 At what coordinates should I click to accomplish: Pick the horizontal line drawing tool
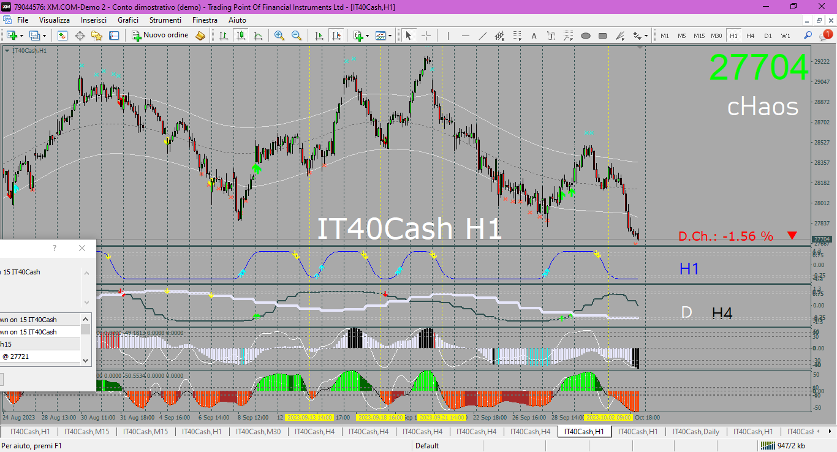[465, 36]
